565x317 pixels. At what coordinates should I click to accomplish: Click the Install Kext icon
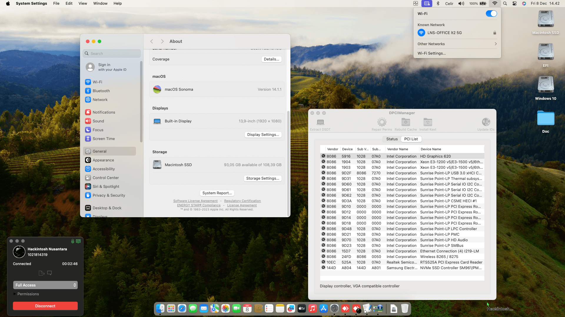tap(428, 122)
